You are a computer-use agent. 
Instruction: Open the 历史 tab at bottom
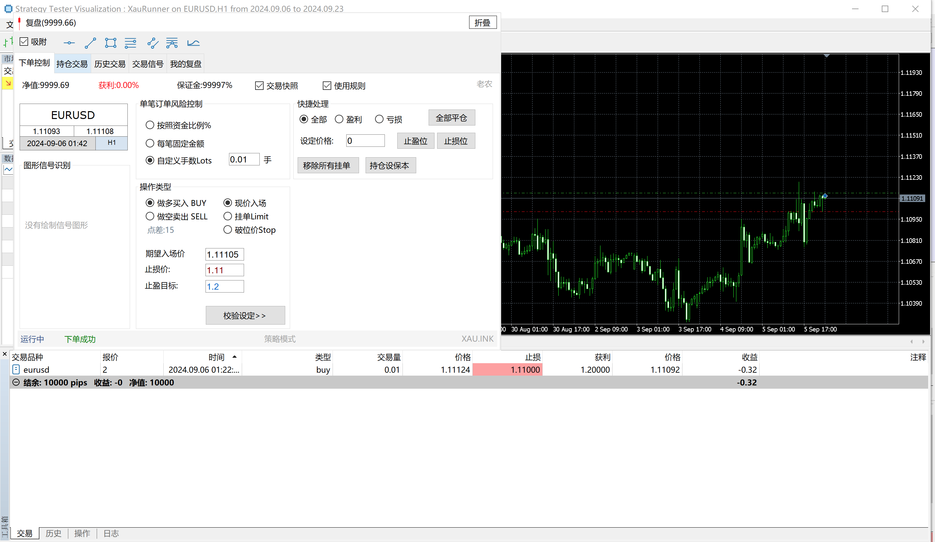pyautogui.click(x=53, y=534)
